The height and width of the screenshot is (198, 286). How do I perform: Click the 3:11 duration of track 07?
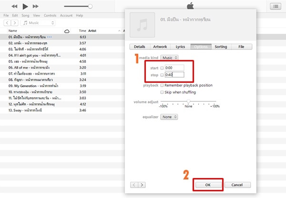click(x=83, y=74)
